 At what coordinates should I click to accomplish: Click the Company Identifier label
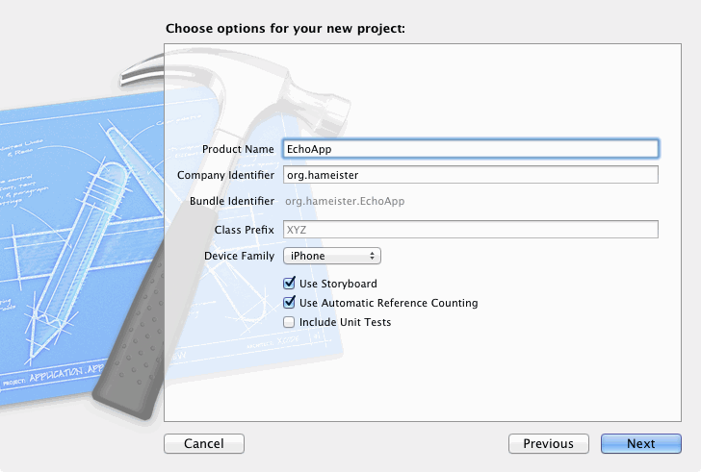225,174
